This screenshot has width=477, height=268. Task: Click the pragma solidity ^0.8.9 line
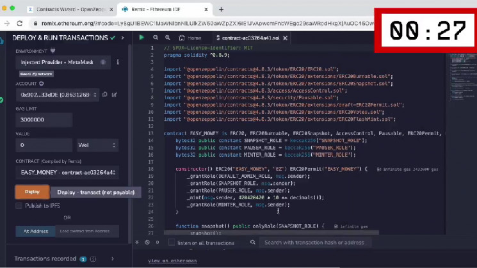click(197, 55)
